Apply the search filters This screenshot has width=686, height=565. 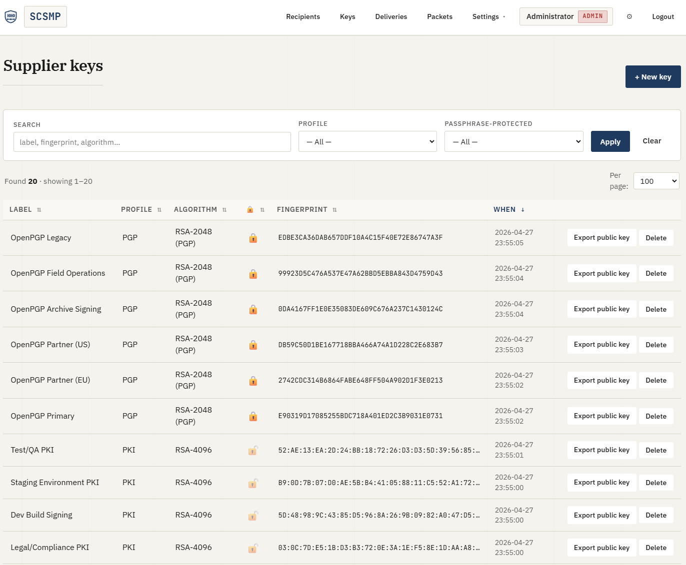[x=610, y=141]
